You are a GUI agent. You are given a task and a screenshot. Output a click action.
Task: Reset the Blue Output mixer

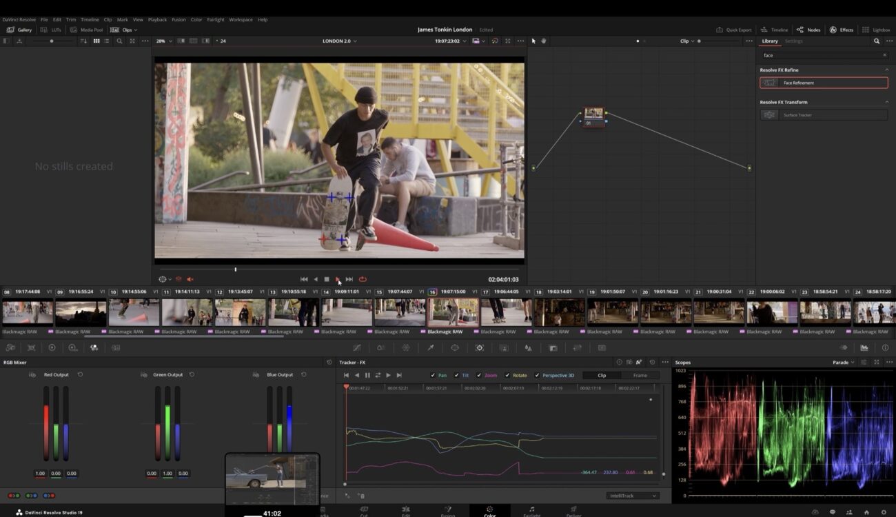pyautogui.click(x=304, y=374)
